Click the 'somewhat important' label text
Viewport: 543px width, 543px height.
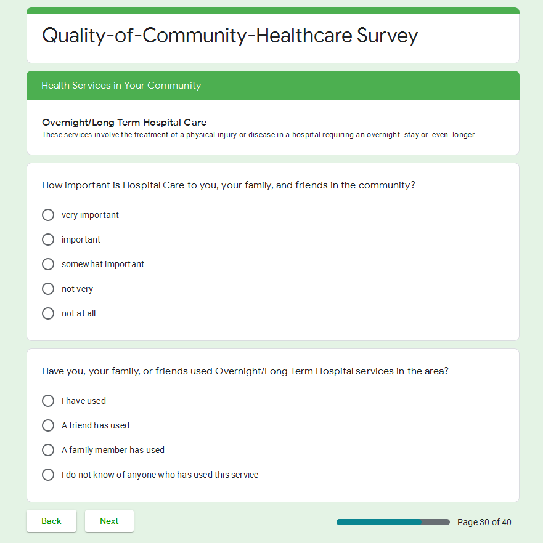(103, 264)
